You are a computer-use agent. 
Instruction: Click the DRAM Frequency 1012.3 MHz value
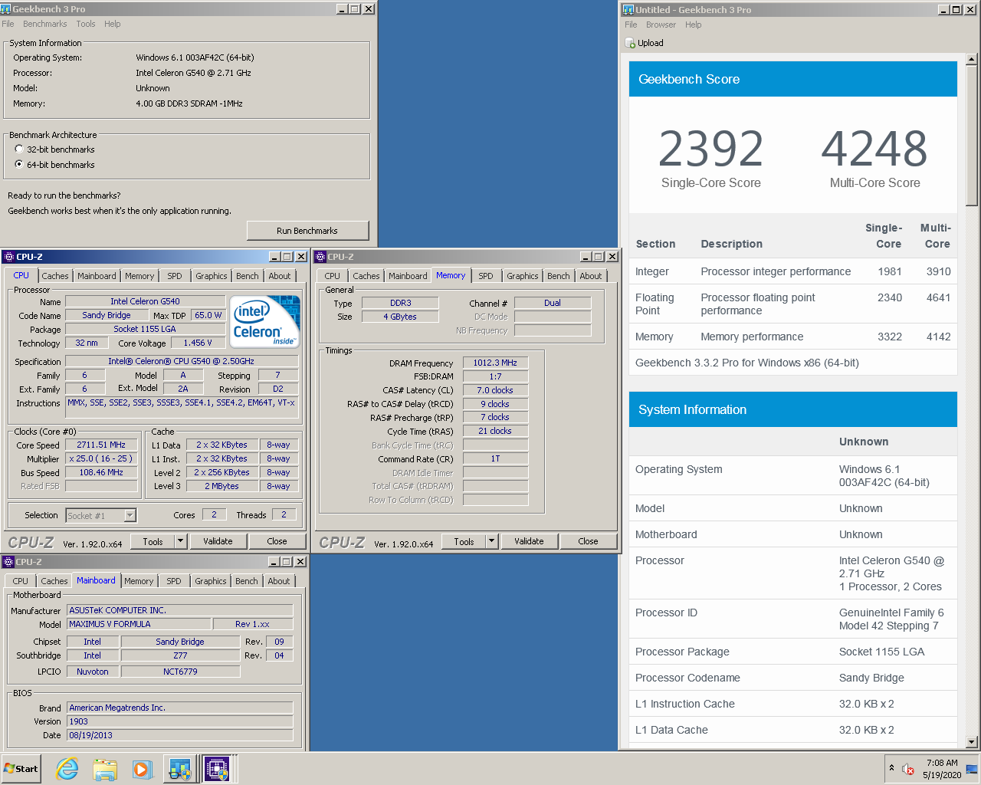click(495, 363)
